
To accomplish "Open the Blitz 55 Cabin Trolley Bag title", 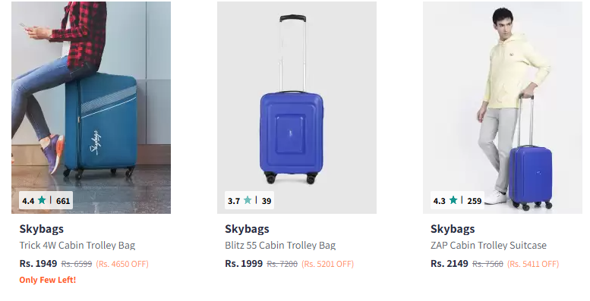I will [280, 246].
